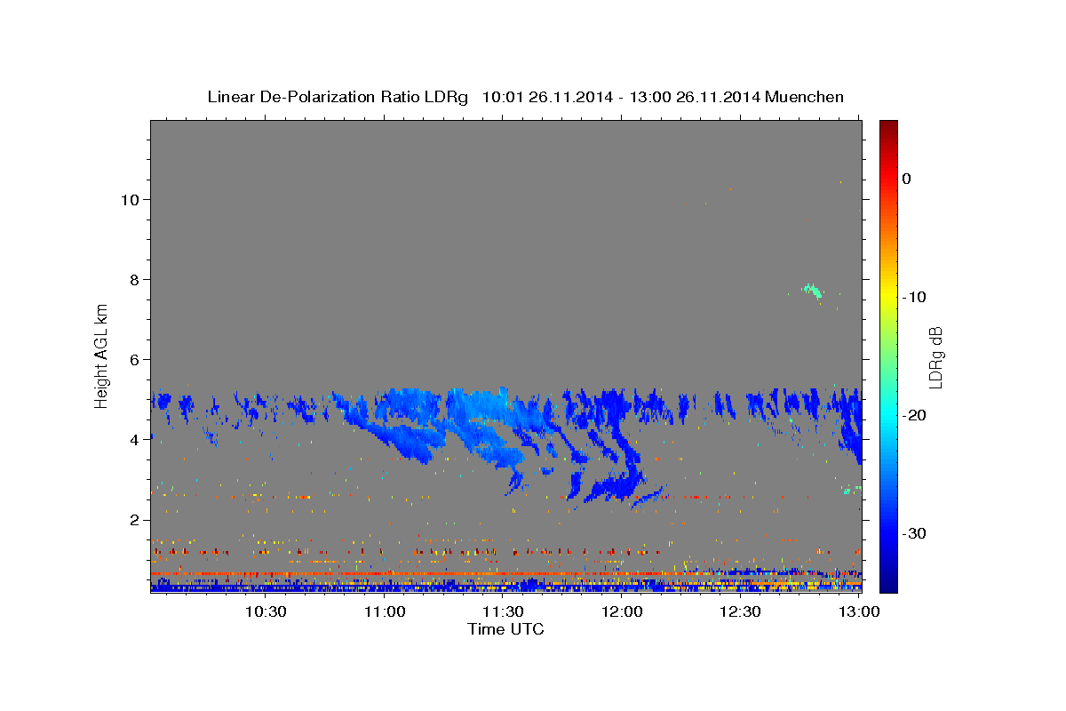Click the small cyan echo near 8 km

pyautogui.click(x=813, y=291)
